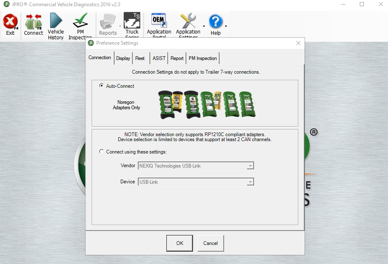Click the Device field label
This screenshot has height=264, width=388.
click(127, 182)
